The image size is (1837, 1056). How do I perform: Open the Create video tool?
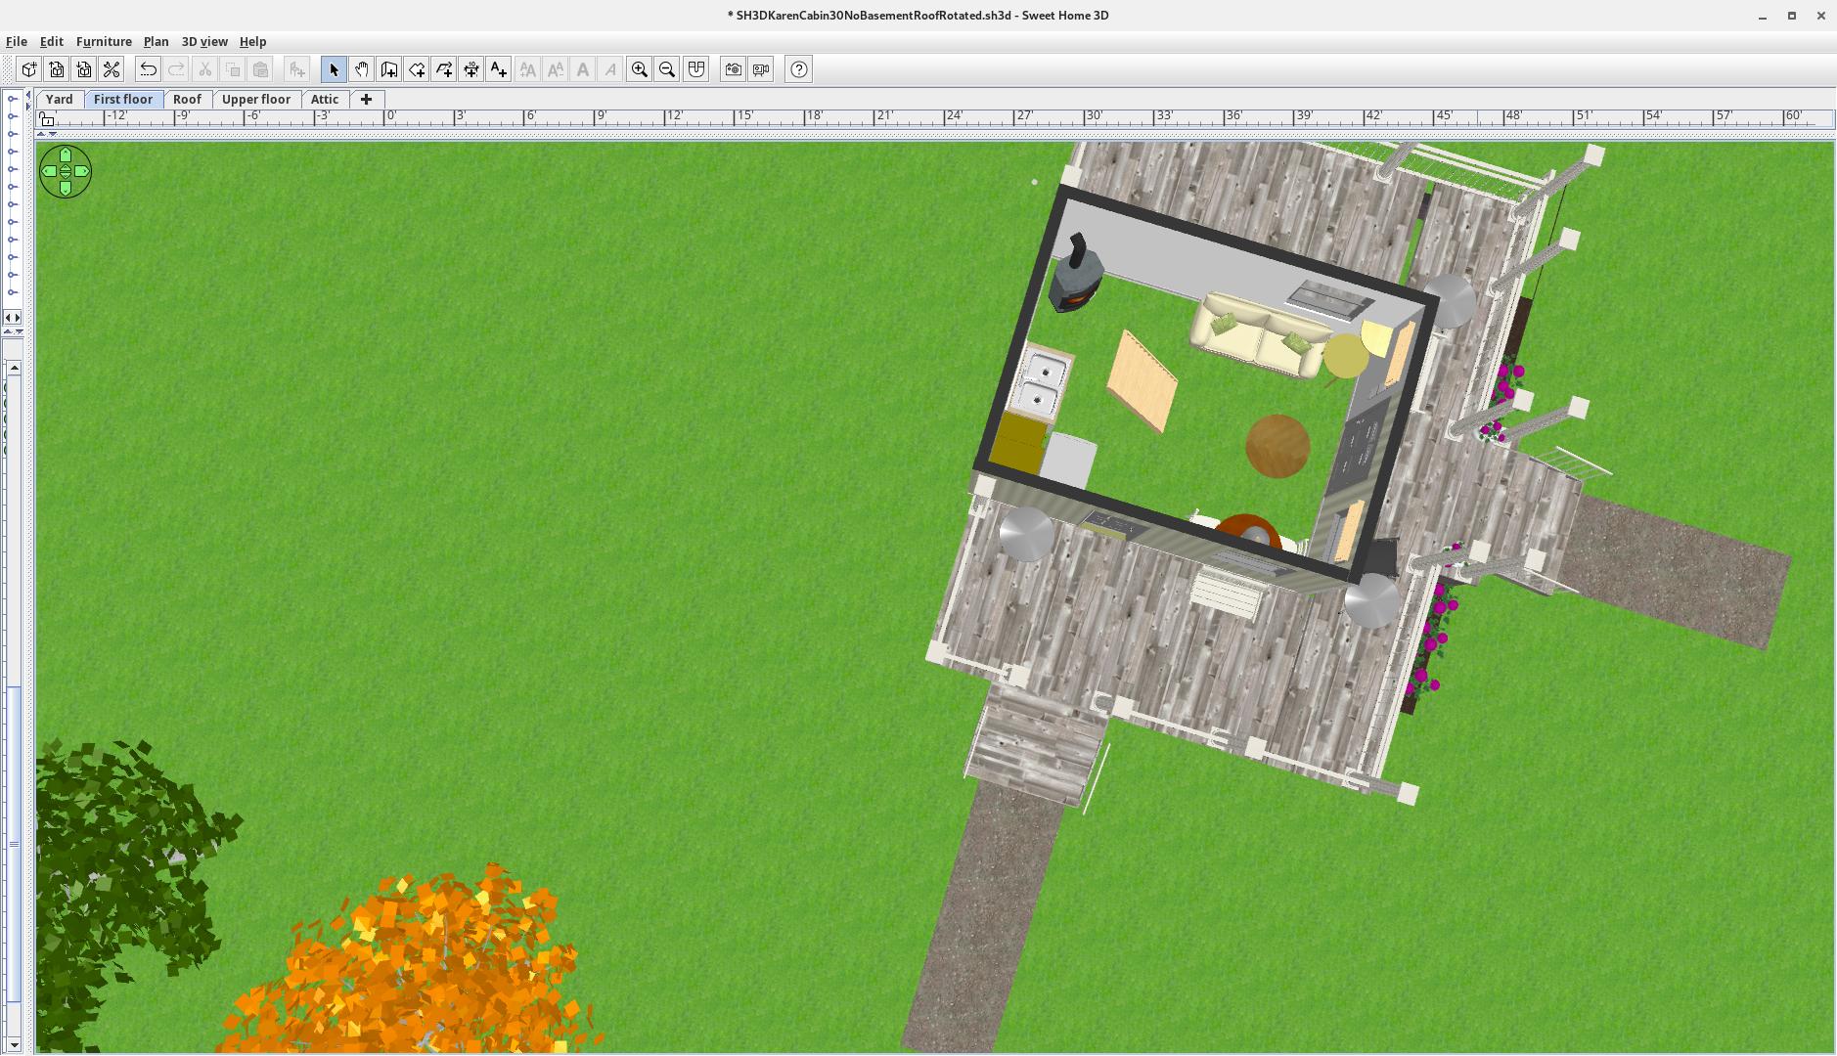760,69
